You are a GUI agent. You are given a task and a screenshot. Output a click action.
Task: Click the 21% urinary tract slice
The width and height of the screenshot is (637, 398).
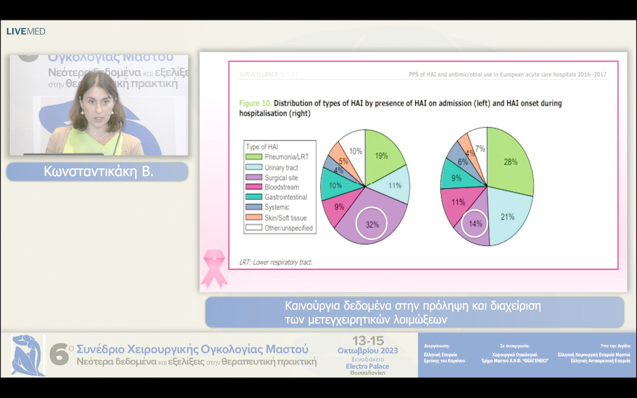pyautogui.click(x=506, y=217)
